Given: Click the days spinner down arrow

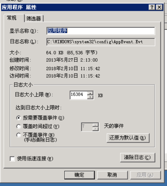Looking at the screenshot, I should [x=96, y=129].
